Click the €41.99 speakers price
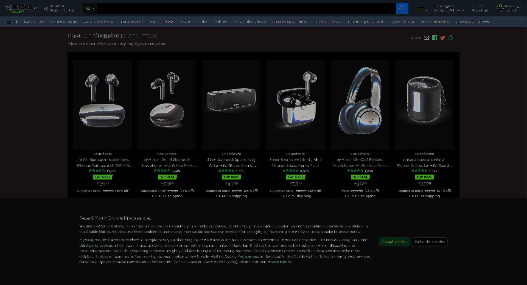527x285 pixels. tap(232, 184)
